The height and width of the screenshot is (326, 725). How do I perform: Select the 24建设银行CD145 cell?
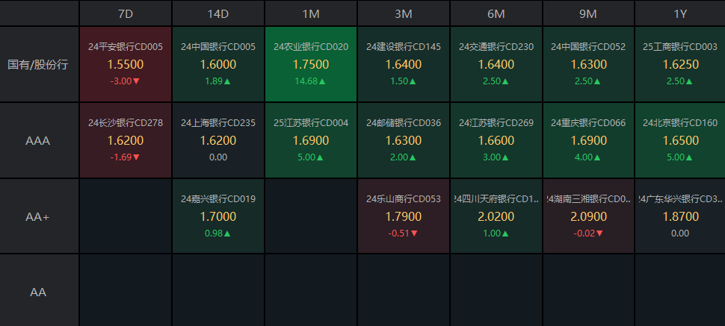pos(404,64)
